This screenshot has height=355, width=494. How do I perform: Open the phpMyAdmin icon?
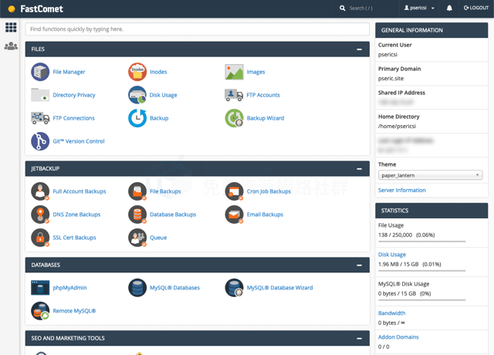(40, 288)
